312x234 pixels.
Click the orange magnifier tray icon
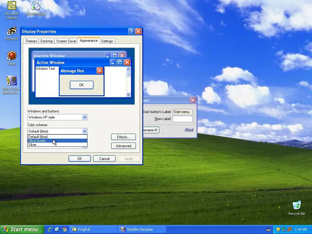click(x=289, y=229)
